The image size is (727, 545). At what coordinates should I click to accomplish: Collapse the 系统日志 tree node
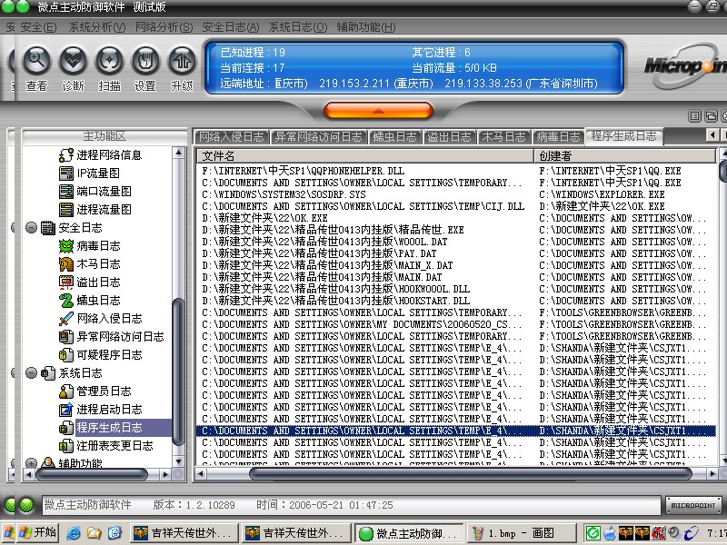pyautogui.click(x=31, y=373)
